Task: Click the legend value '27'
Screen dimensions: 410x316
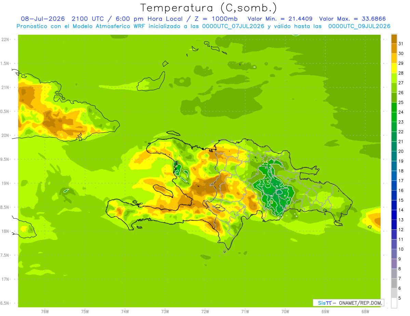Action: tap(401, 83)
